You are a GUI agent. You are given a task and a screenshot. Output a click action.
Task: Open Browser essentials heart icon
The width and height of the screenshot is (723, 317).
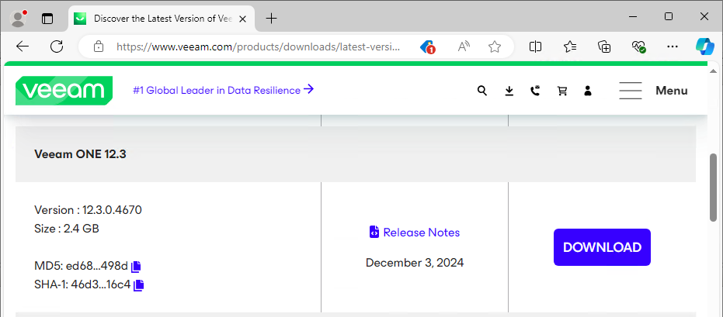pyautogui.click(x=638, y=47)
